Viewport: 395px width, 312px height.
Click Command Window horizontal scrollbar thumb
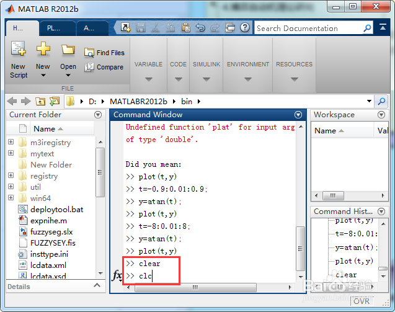195,287
